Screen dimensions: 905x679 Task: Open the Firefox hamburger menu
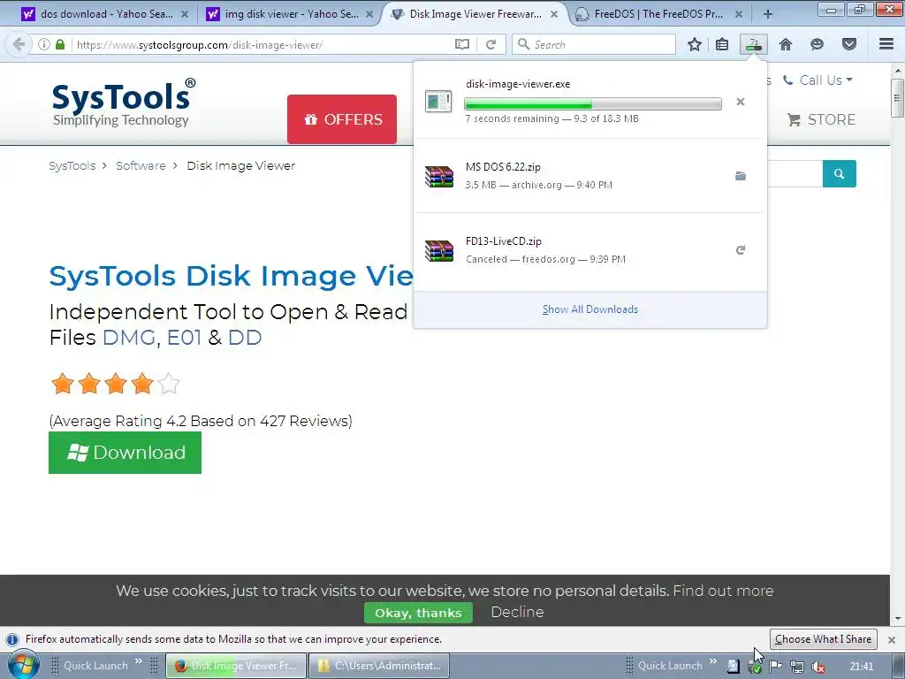tap(886, 44)
